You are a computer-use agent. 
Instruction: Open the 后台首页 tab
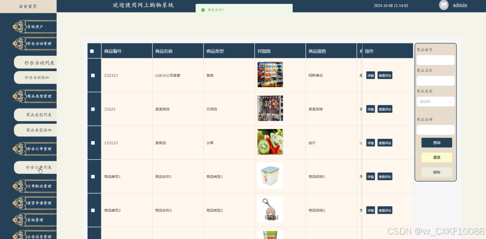tap(28, 6)
